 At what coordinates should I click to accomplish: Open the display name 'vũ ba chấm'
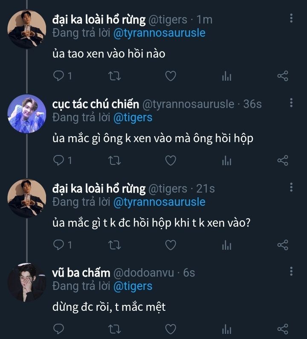pyautogui.click(x=81, y=272)
